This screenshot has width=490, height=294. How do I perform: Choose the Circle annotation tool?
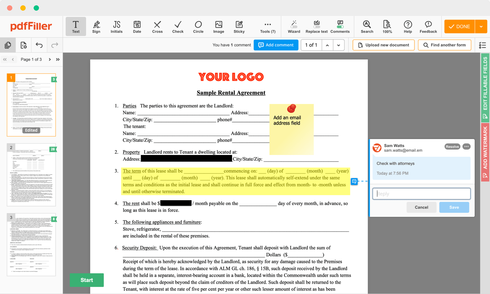tap(198, 27)
